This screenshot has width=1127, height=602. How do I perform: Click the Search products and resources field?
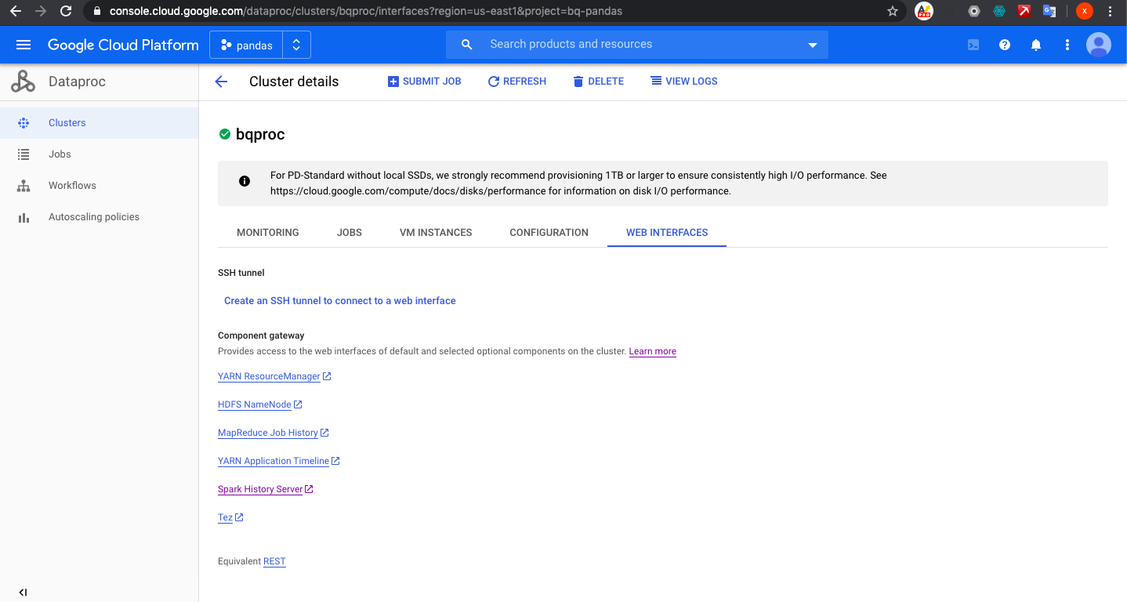637,45
